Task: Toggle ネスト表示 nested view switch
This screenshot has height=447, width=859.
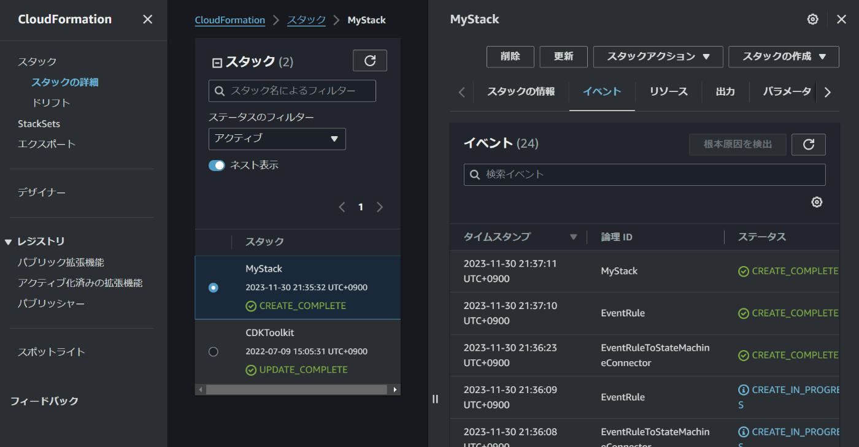Action: click(x=217, y=166)
